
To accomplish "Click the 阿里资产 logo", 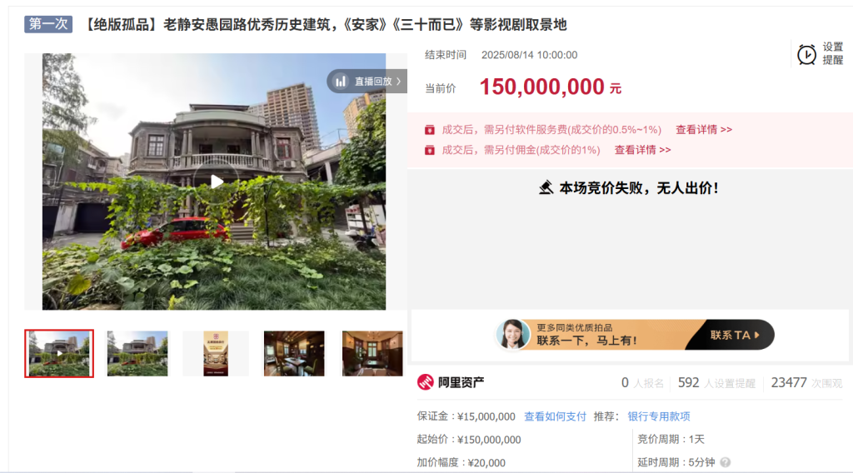I will point(451,383).
